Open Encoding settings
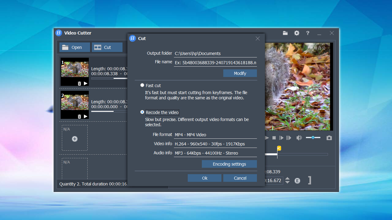 [x=229, y=164]
